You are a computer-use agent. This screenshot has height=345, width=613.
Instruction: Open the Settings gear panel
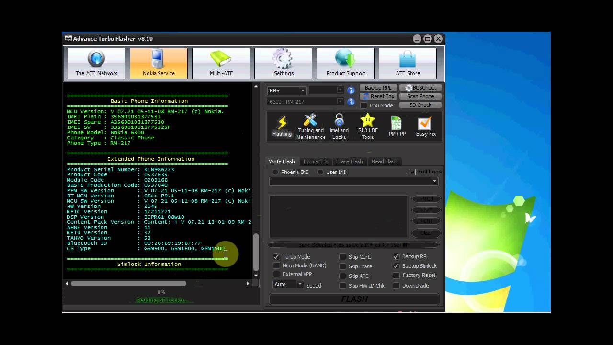283,63
